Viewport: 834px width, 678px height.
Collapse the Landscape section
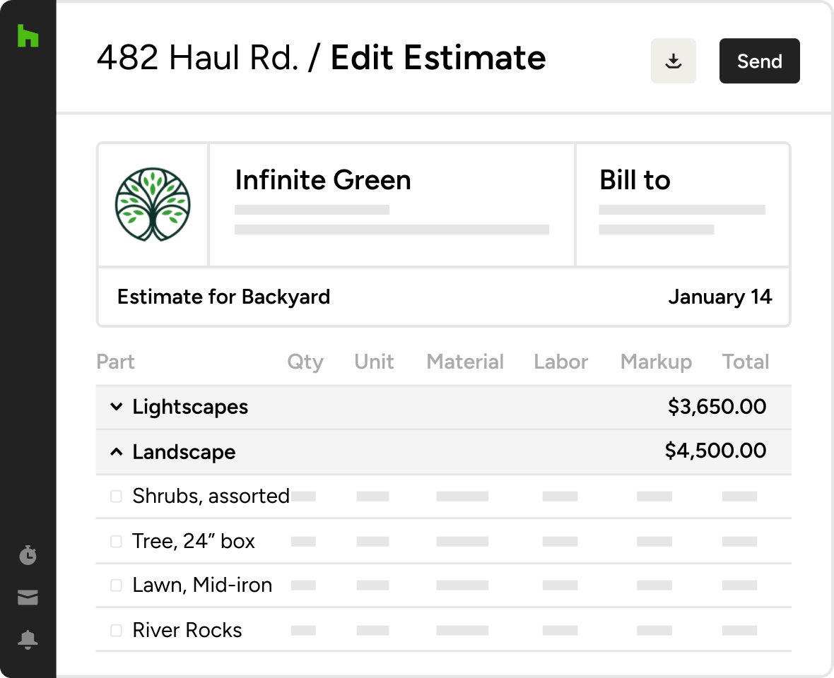click(117, 452)
